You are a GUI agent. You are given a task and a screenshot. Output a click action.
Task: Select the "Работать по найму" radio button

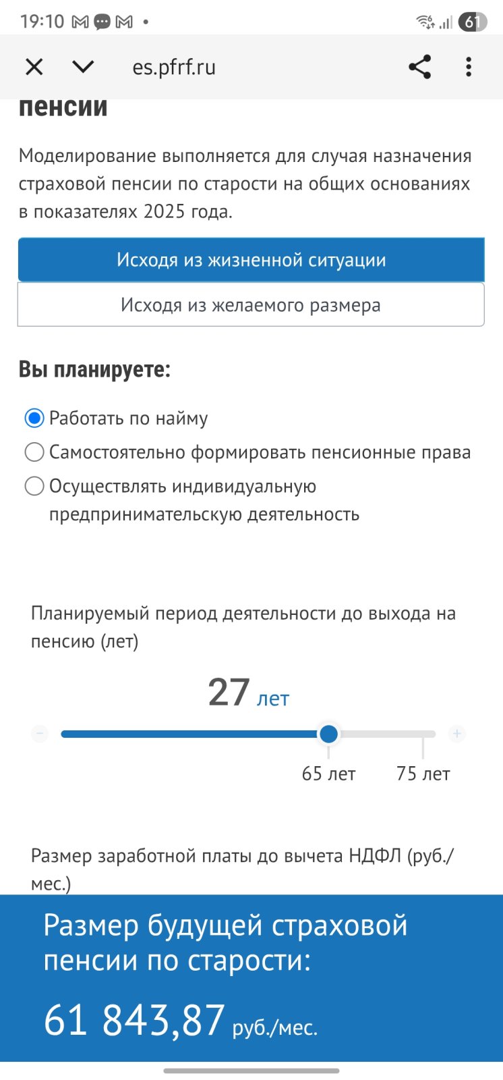click(34, 418)
